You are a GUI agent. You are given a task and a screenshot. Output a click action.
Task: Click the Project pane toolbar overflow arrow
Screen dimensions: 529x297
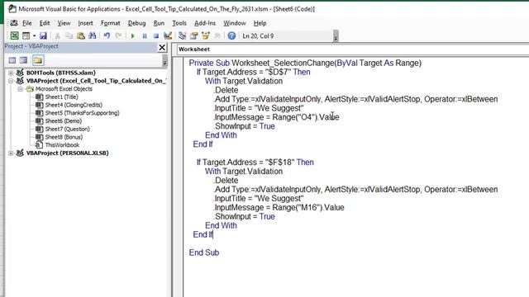tap(164, 60)
